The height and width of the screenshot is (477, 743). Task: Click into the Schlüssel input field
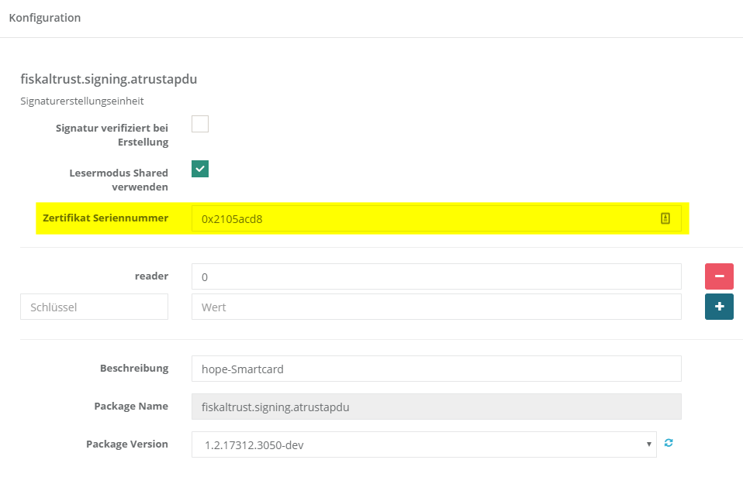(95, 307)
